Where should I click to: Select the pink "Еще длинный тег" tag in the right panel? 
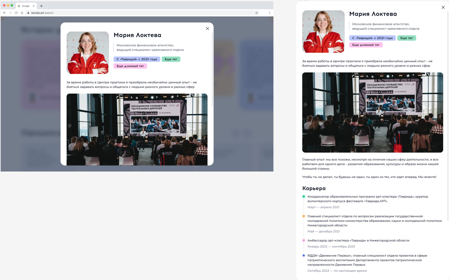coord(366,45)
